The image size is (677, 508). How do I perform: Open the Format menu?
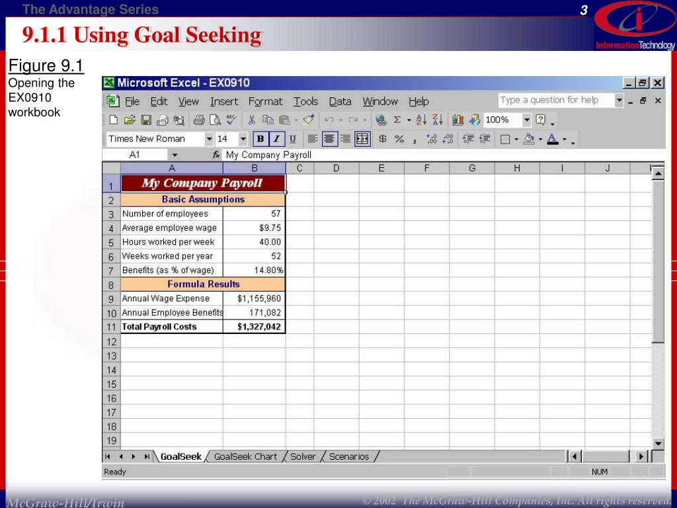point(265,101)
